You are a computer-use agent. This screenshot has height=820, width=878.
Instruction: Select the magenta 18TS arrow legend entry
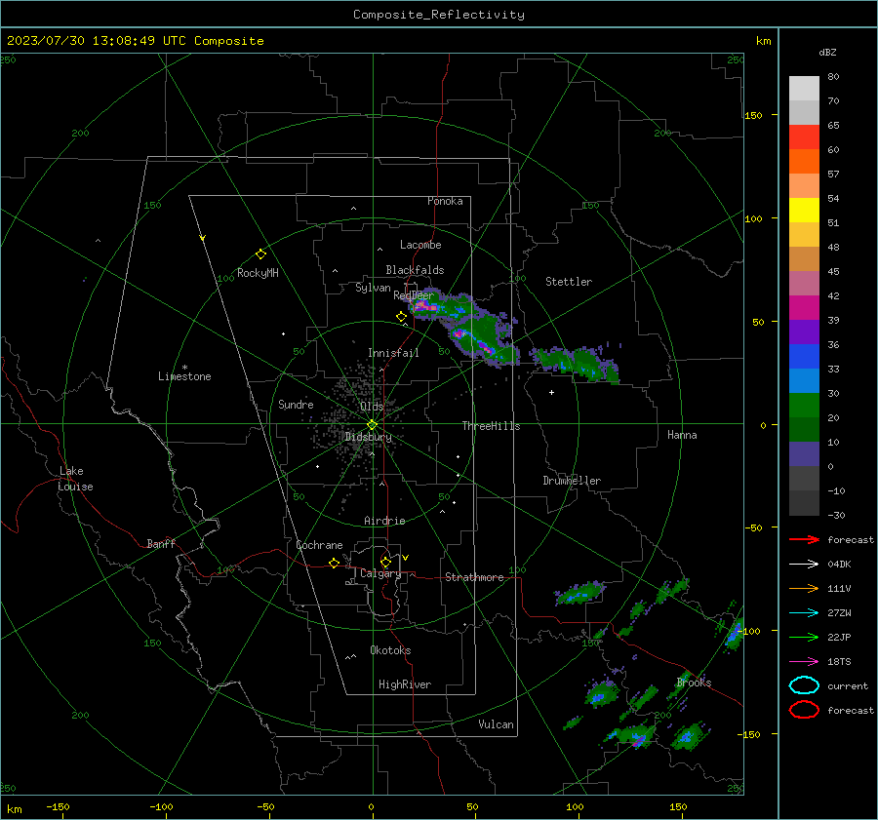point(804,662)
